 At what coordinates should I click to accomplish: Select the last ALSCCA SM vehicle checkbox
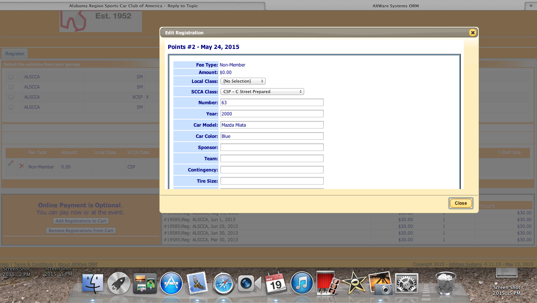pyautogui.click(x=11, y=107)
